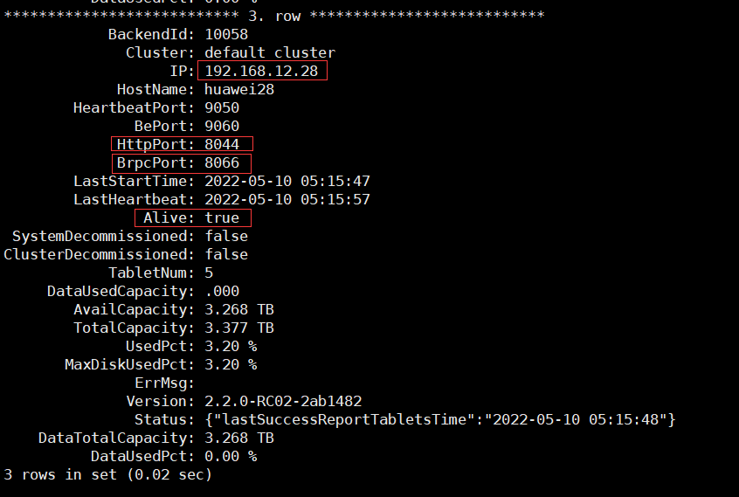739x497 pixels.
Task: Click the SystemDecommissioned false value
Action: click(226, 236)
